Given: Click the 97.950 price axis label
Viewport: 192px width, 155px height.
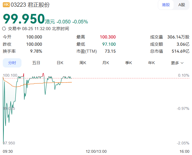Looking at the screenshot, I should 9,143.
